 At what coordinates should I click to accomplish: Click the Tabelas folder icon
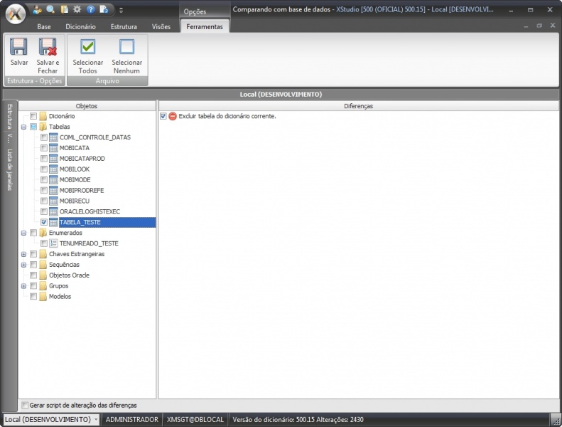click(x=43, y=127)
